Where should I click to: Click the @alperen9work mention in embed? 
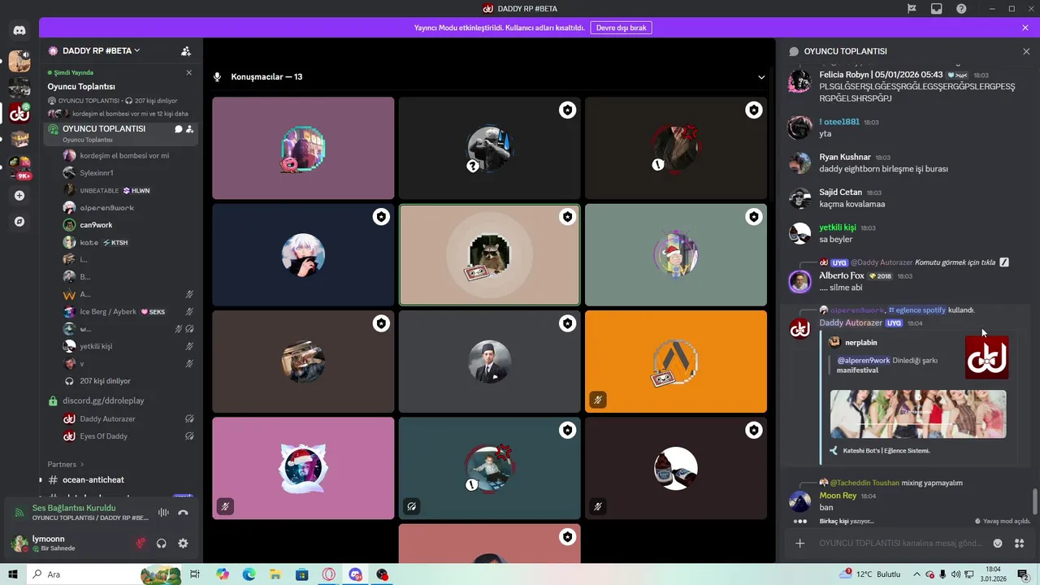pyautogui.click(x=864, y=360)
